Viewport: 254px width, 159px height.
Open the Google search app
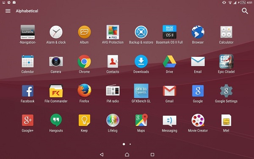tap(198, 91)
